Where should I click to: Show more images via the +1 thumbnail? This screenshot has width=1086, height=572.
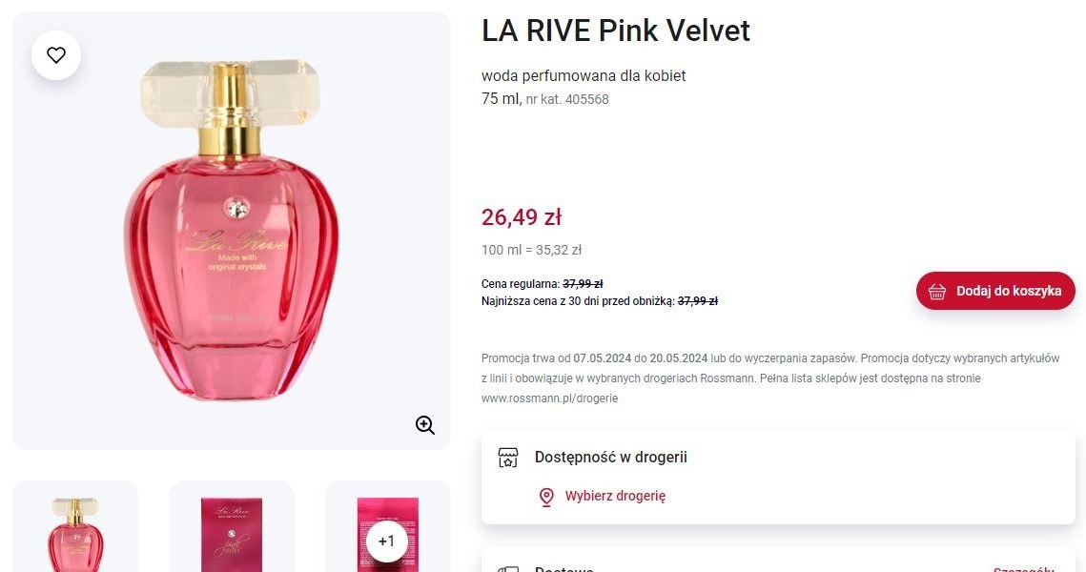tap(387, 541)
